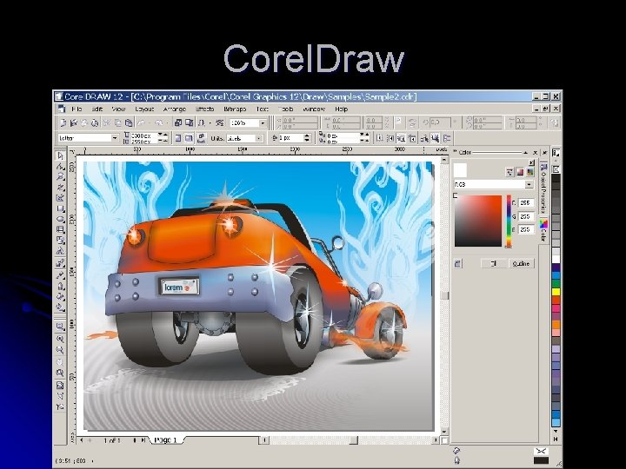Click the Outline button in Color docker
The image size is (626, 469).
point(522,264)
